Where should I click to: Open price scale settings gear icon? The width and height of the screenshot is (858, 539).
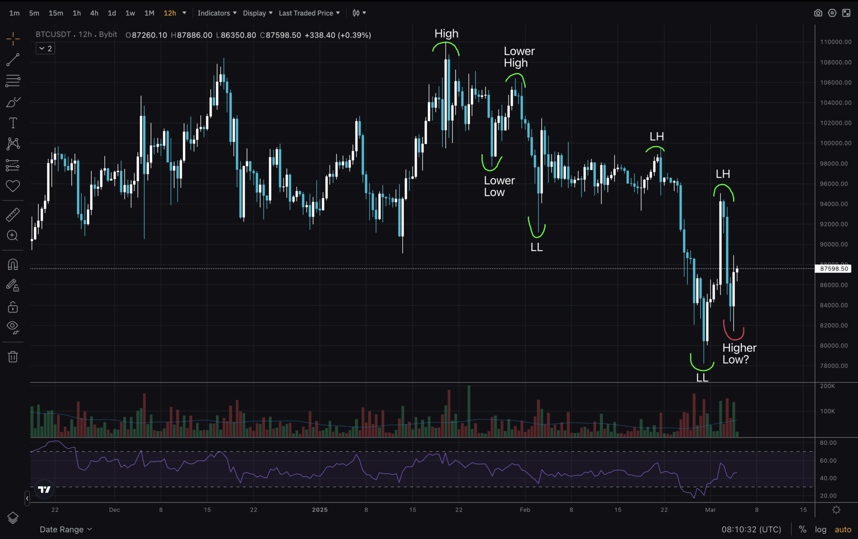point(836,510)
